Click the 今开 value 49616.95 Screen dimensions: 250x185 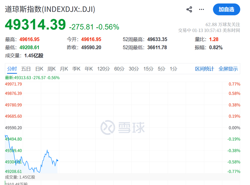tap(91, 39)
